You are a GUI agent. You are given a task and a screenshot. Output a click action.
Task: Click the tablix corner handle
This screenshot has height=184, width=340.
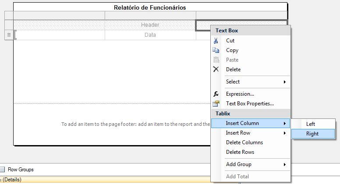(x=9, y=15)
